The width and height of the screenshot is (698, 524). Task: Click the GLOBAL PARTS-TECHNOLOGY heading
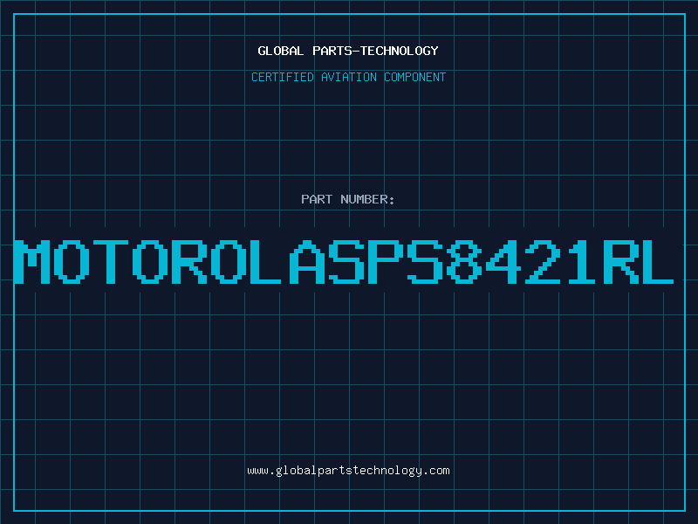348,51
